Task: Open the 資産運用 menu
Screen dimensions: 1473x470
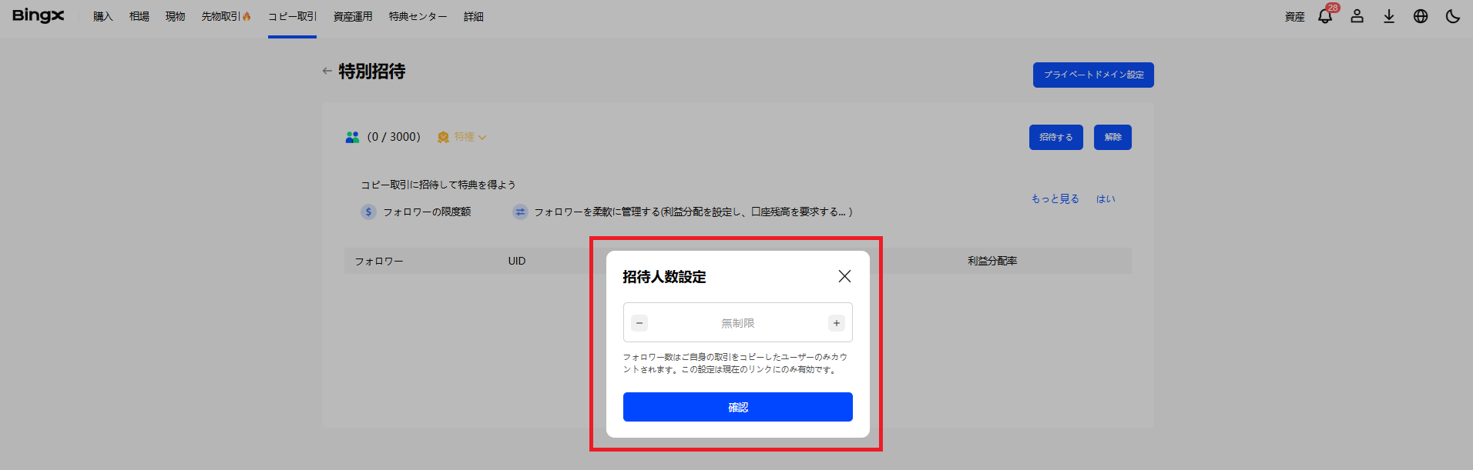Action: [x=353, y=16]
